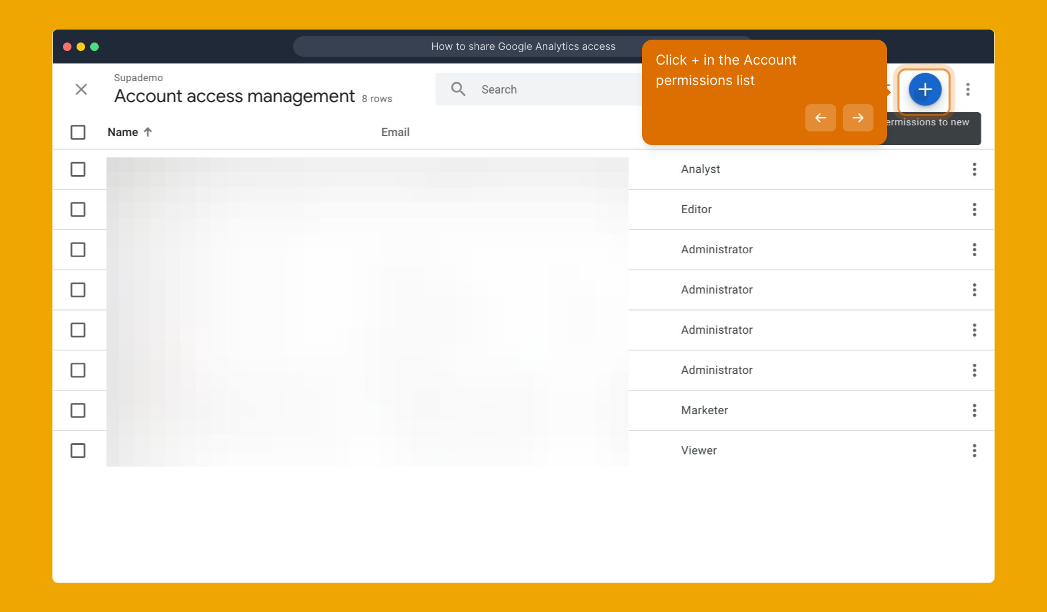1047x612 pixels.
Task: Check the checkbox on the Viewer row
Action: click(x=78, y=450)
